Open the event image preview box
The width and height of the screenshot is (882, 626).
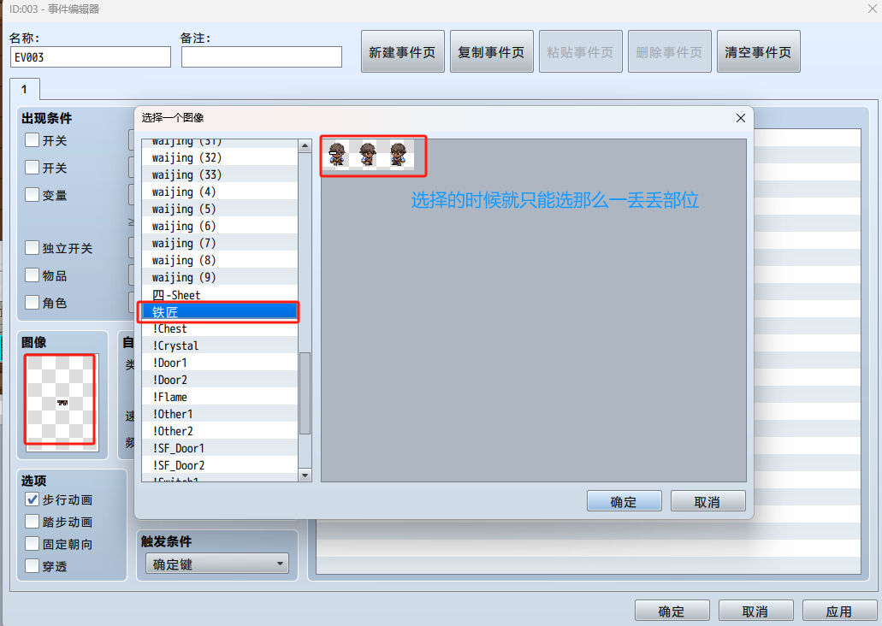(x=61, y=402)
